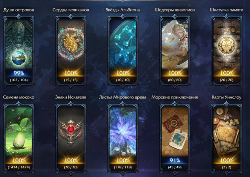The width and height of the screenshot is (250, 177).
Task: Open the Души островов collection card
Action: pos(19,51)
